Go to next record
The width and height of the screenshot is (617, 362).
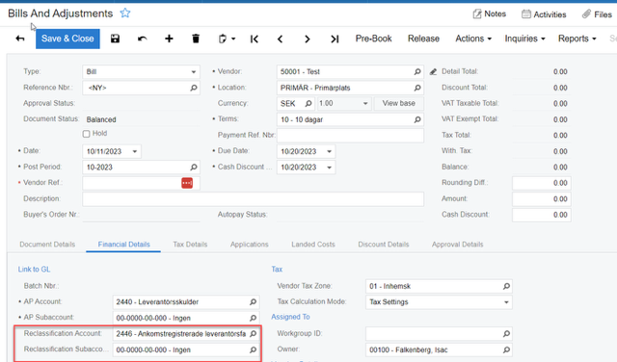point(307,39)
